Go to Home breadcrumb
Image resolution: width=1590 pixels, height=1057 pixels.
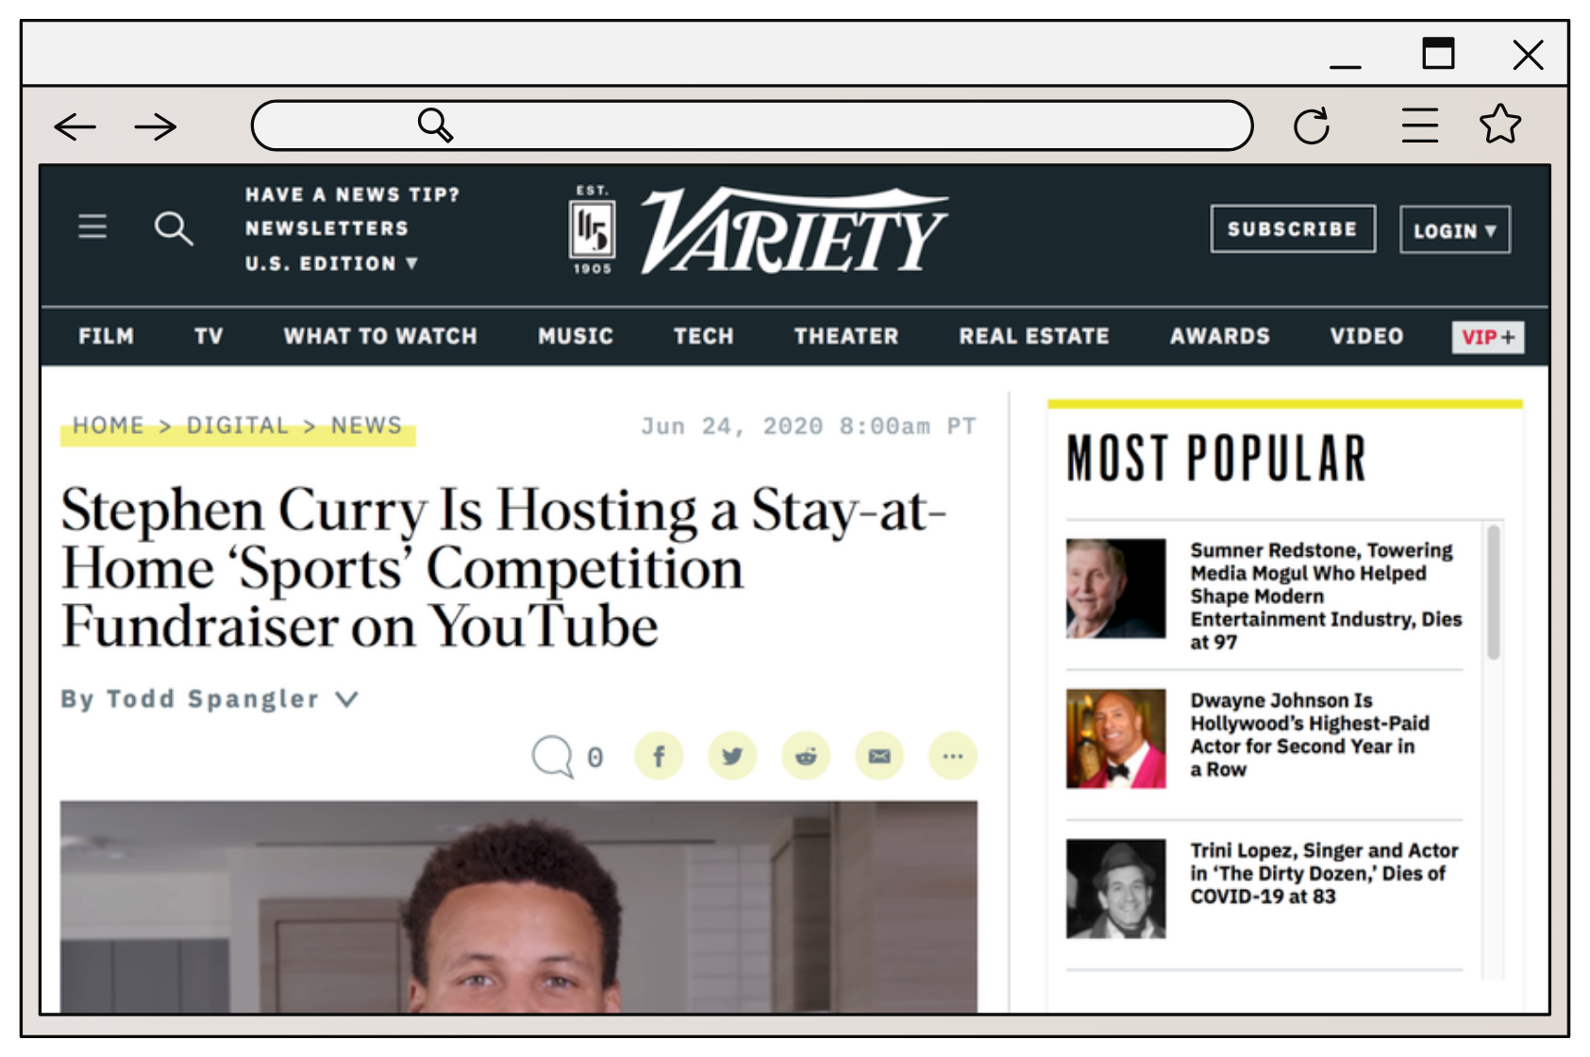pyautogui.click(x=109, y=426)
